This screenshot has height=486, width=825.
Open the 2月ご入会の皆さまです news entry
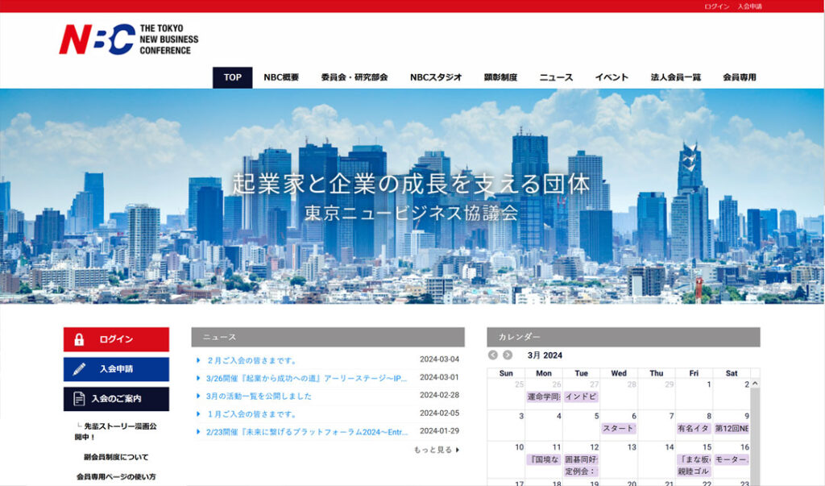pyautogui.click(x=250, y=359)
